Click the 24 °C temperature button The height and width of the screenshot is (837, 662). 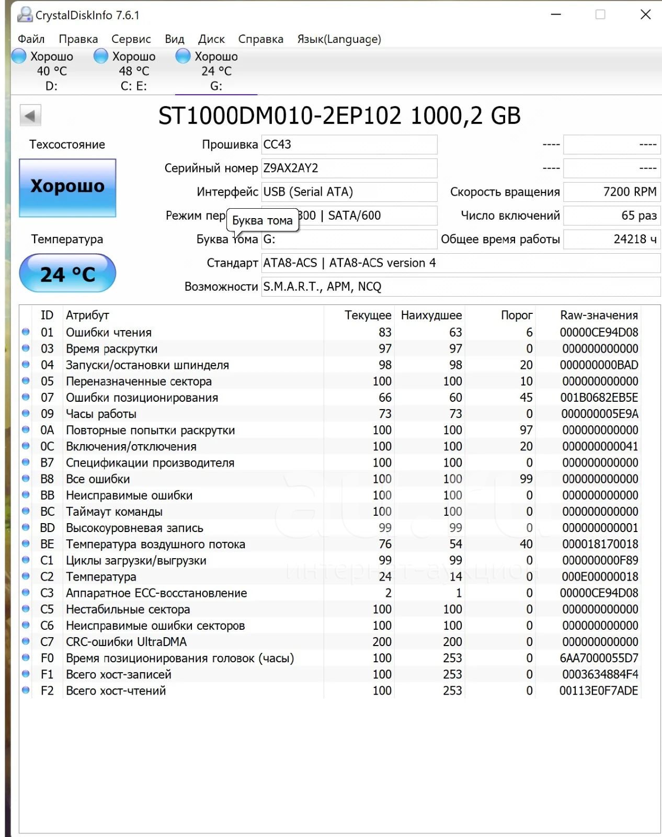67,273
